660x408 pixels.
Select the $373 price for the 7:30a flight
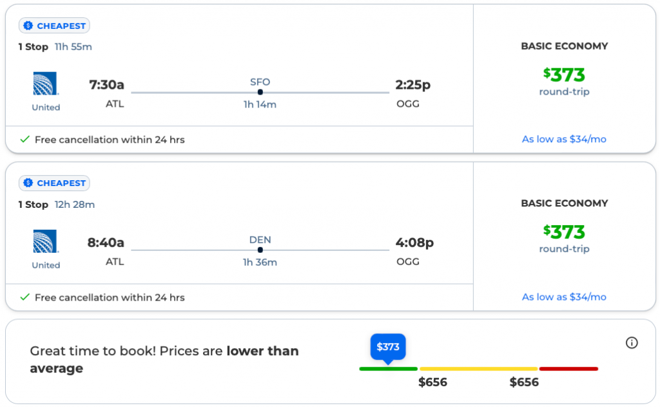(x=564, y=75)
